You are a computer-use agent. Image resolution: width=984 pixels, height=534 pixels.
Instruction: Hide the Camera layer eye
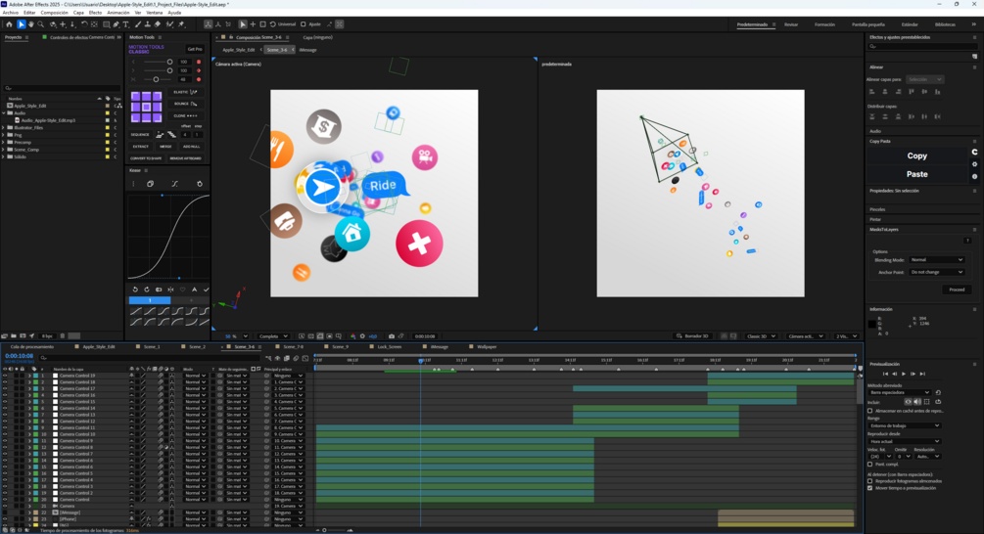coord(5,506)
